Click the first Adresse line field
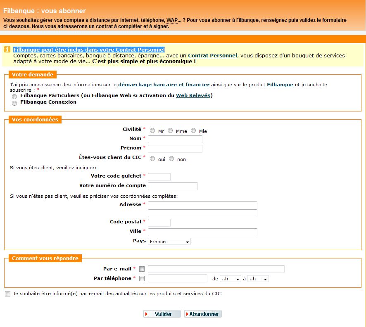Screen dimensions: 366x327 pyautogui.click(x=202, y=205)
